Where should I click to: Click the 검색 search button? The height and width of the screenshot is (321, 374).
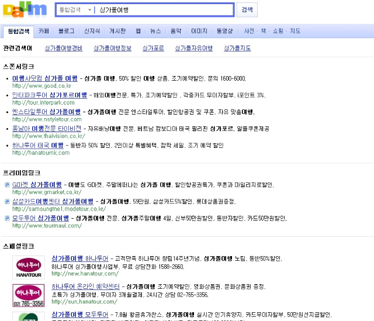pyautogui.click(x=247, y=10)
